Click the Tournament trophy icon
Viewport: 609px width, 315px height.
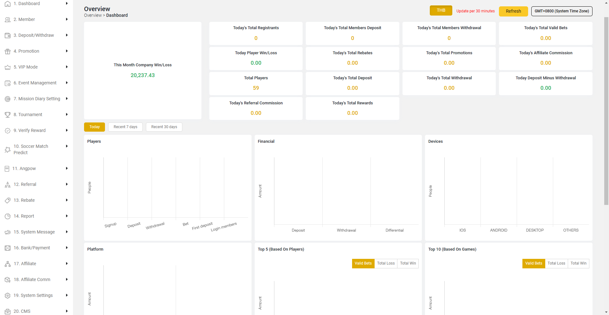click(8, 115)
